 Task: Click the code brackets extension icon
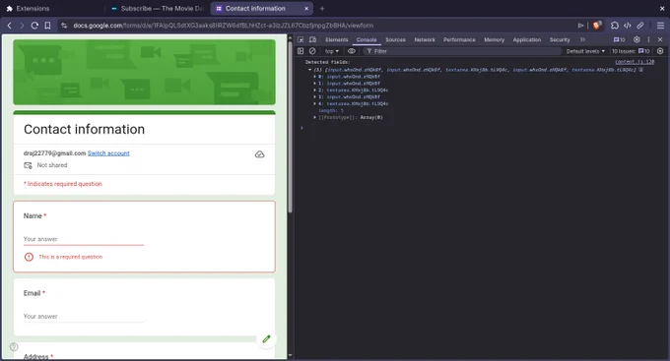click(628, 26)
